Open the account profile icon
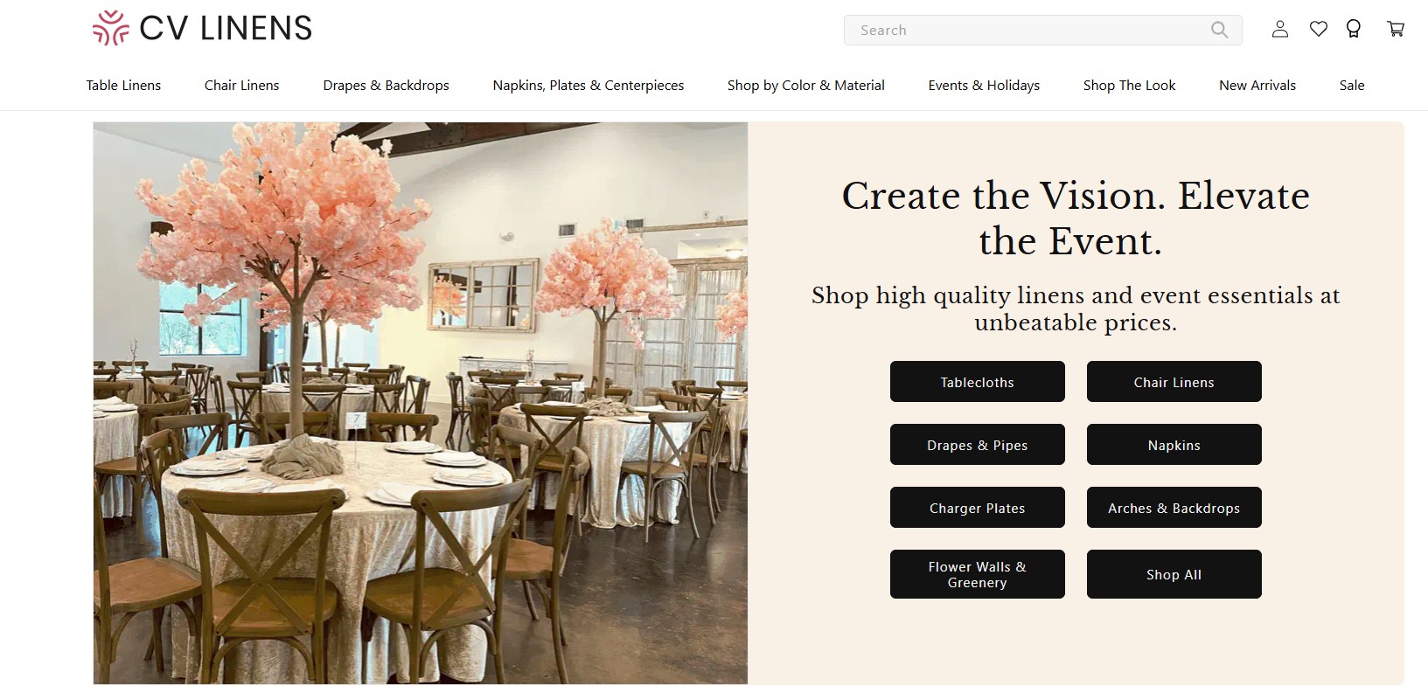This screenshot has width=1428, height=693. coord(1280,29)
